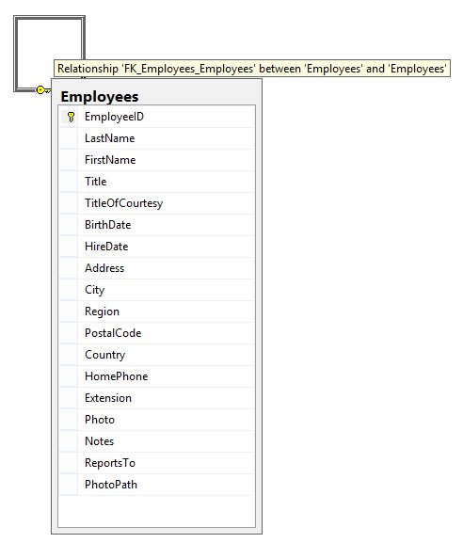Screen dimensions: 463x543
Task: Click the row selector beside LastName
Action: coord(68,138)
